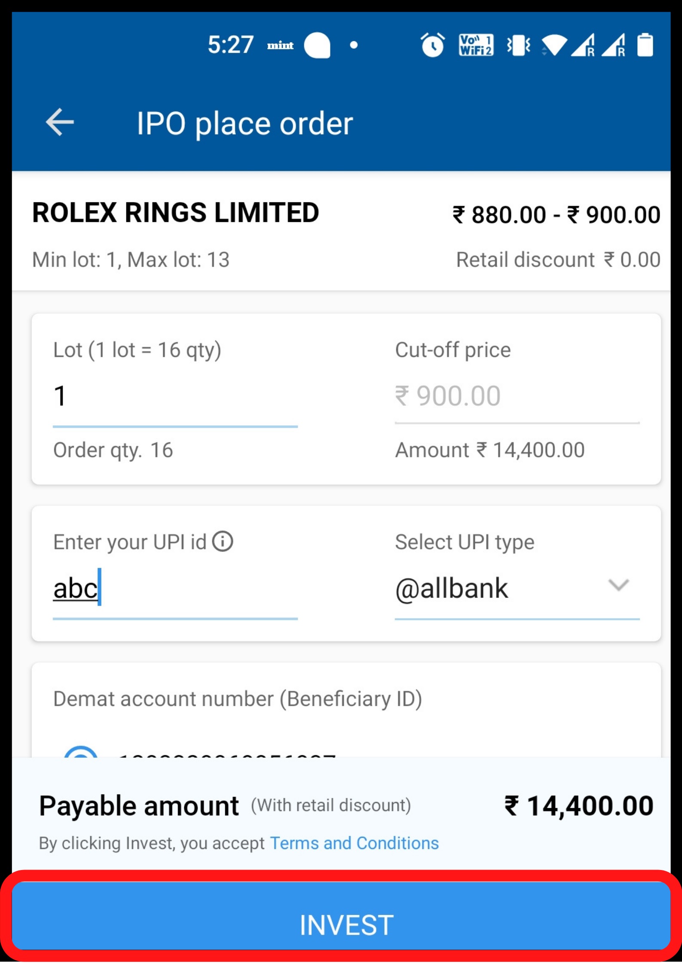Viewport: 682px width, 965px height.
Task: Tap the Wi-Fi signal status icon
Action: [554, 45]
